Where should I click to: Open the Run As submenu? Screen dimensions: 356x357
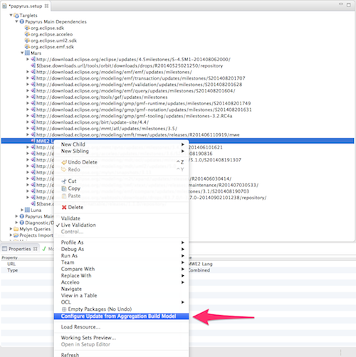(121, 256)
